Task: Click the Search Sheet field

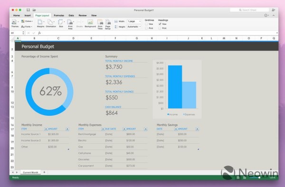Action: 249,10
